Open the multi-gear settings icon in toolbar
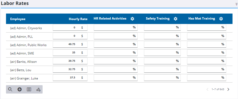Screen dimensions: 238x99 (38, 90)
